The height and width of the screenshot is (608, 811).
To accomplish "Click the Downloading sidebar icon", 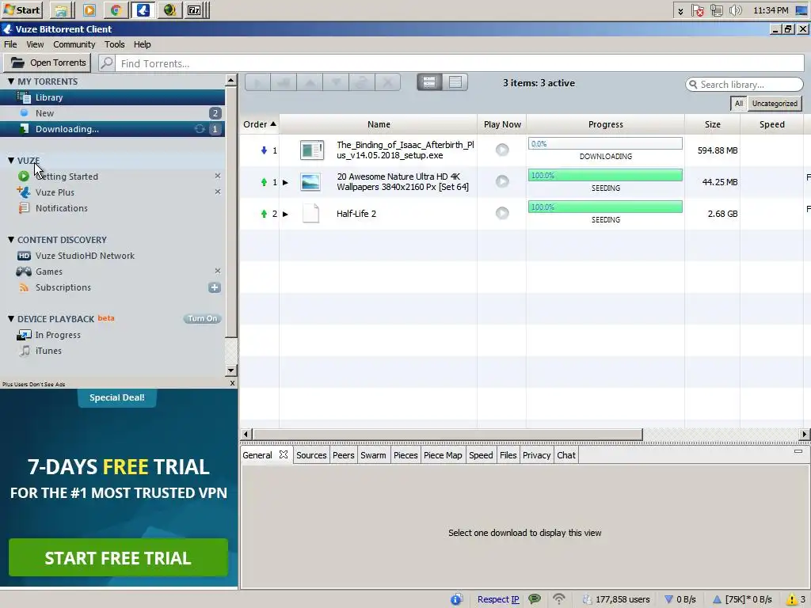I will (x=24, y=129).
